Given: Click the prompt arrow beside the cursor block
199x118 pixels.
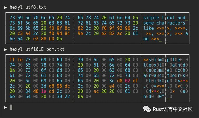Looking at the screenshot, I should tap(6, 107).
